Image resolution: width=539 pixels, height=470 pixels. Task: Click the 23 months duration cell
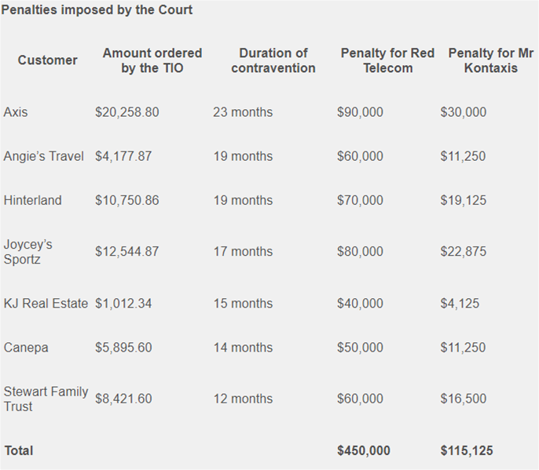(243, 112)
